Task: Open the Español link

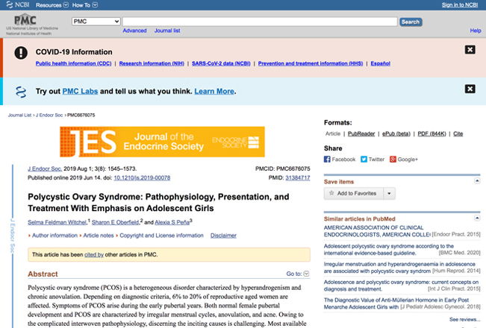Action: pyautogui.click(x=380, y=63)
